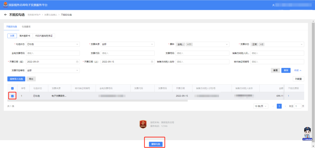Click the blue 查询 button

tap(286, 70)
